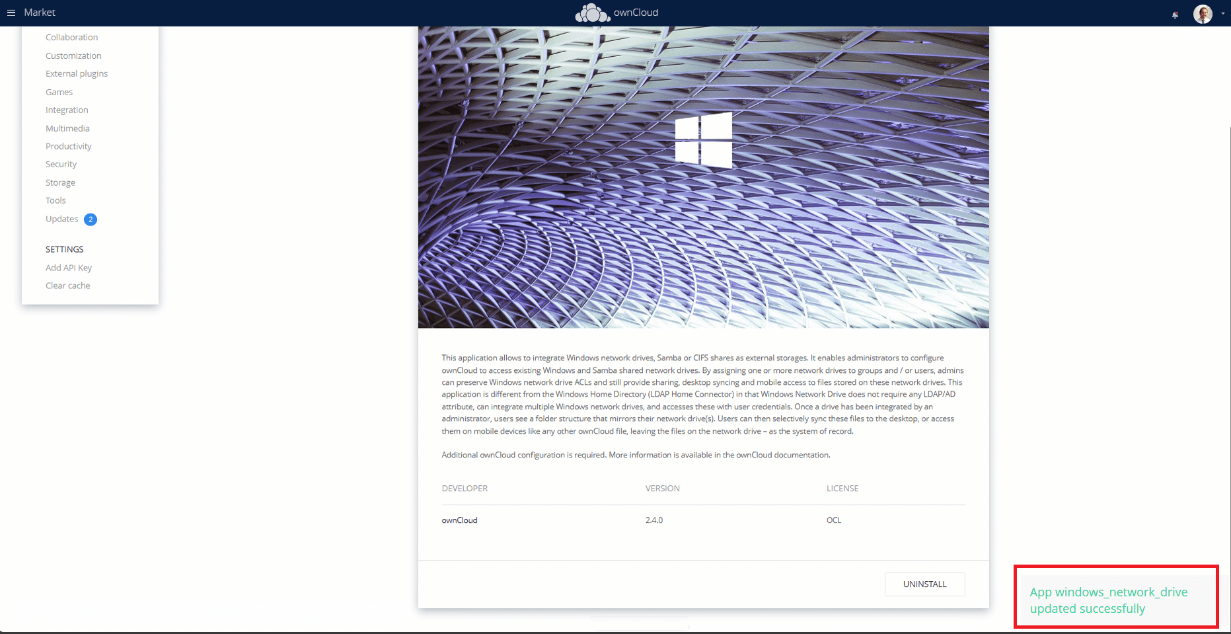Click the ownCloud developer name
This screenshot has width=1231, height=634.
[x=459, y=520]
